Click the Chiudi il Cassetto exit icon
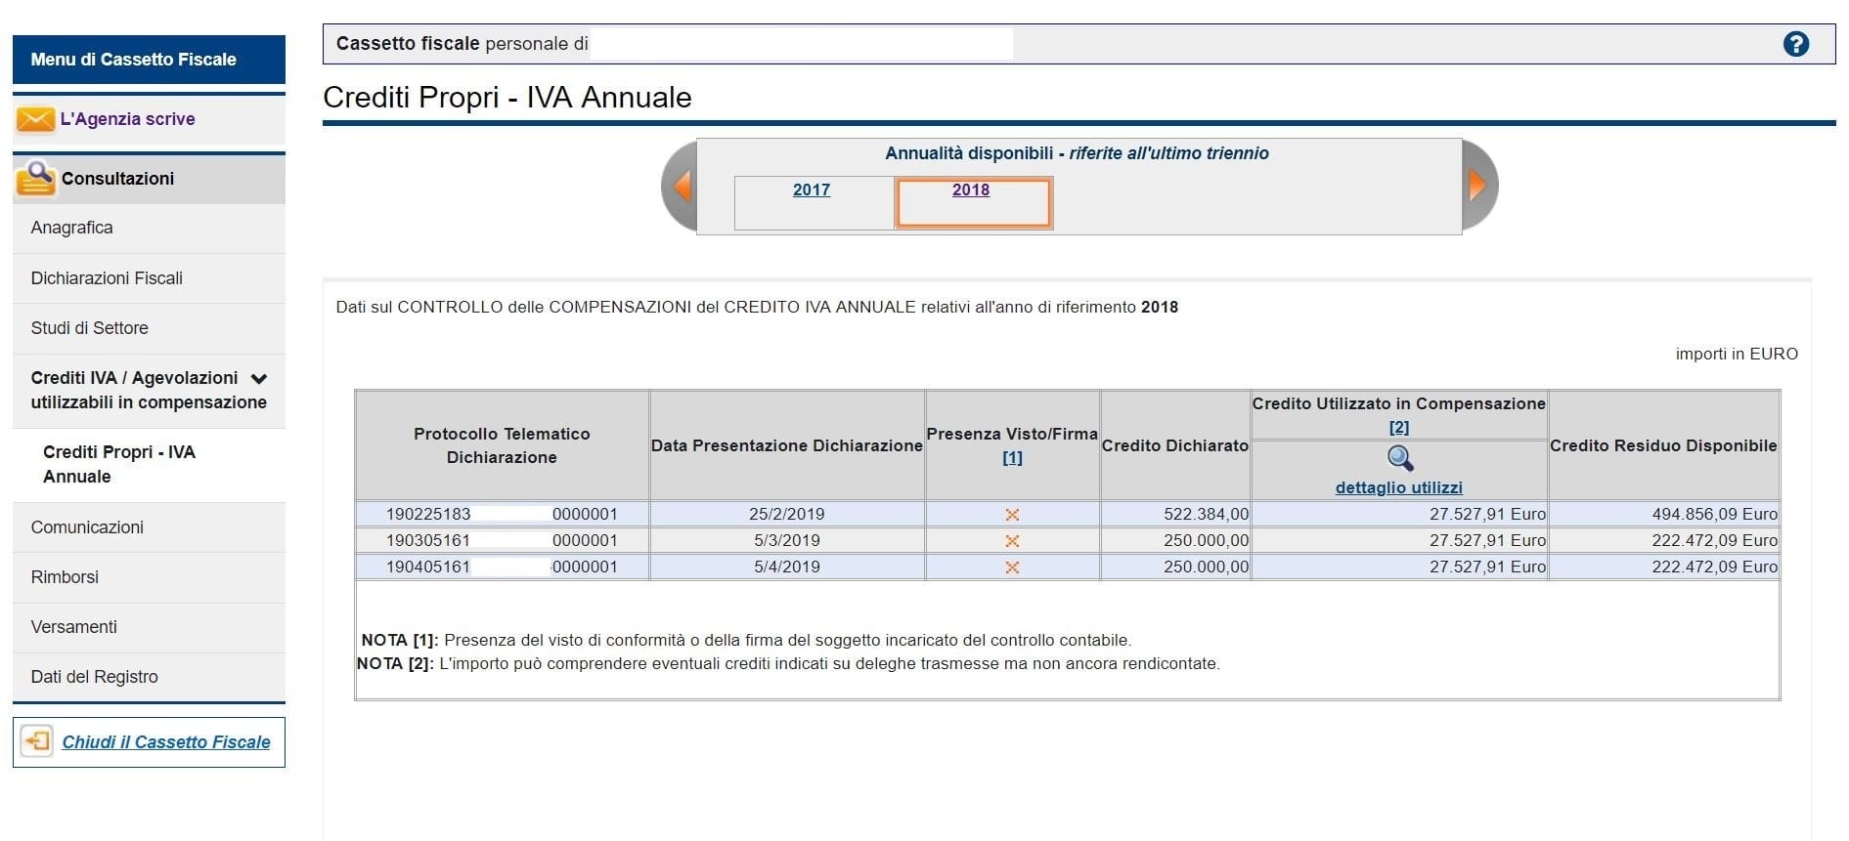1849x841 pixels. (x=36, y=741)
